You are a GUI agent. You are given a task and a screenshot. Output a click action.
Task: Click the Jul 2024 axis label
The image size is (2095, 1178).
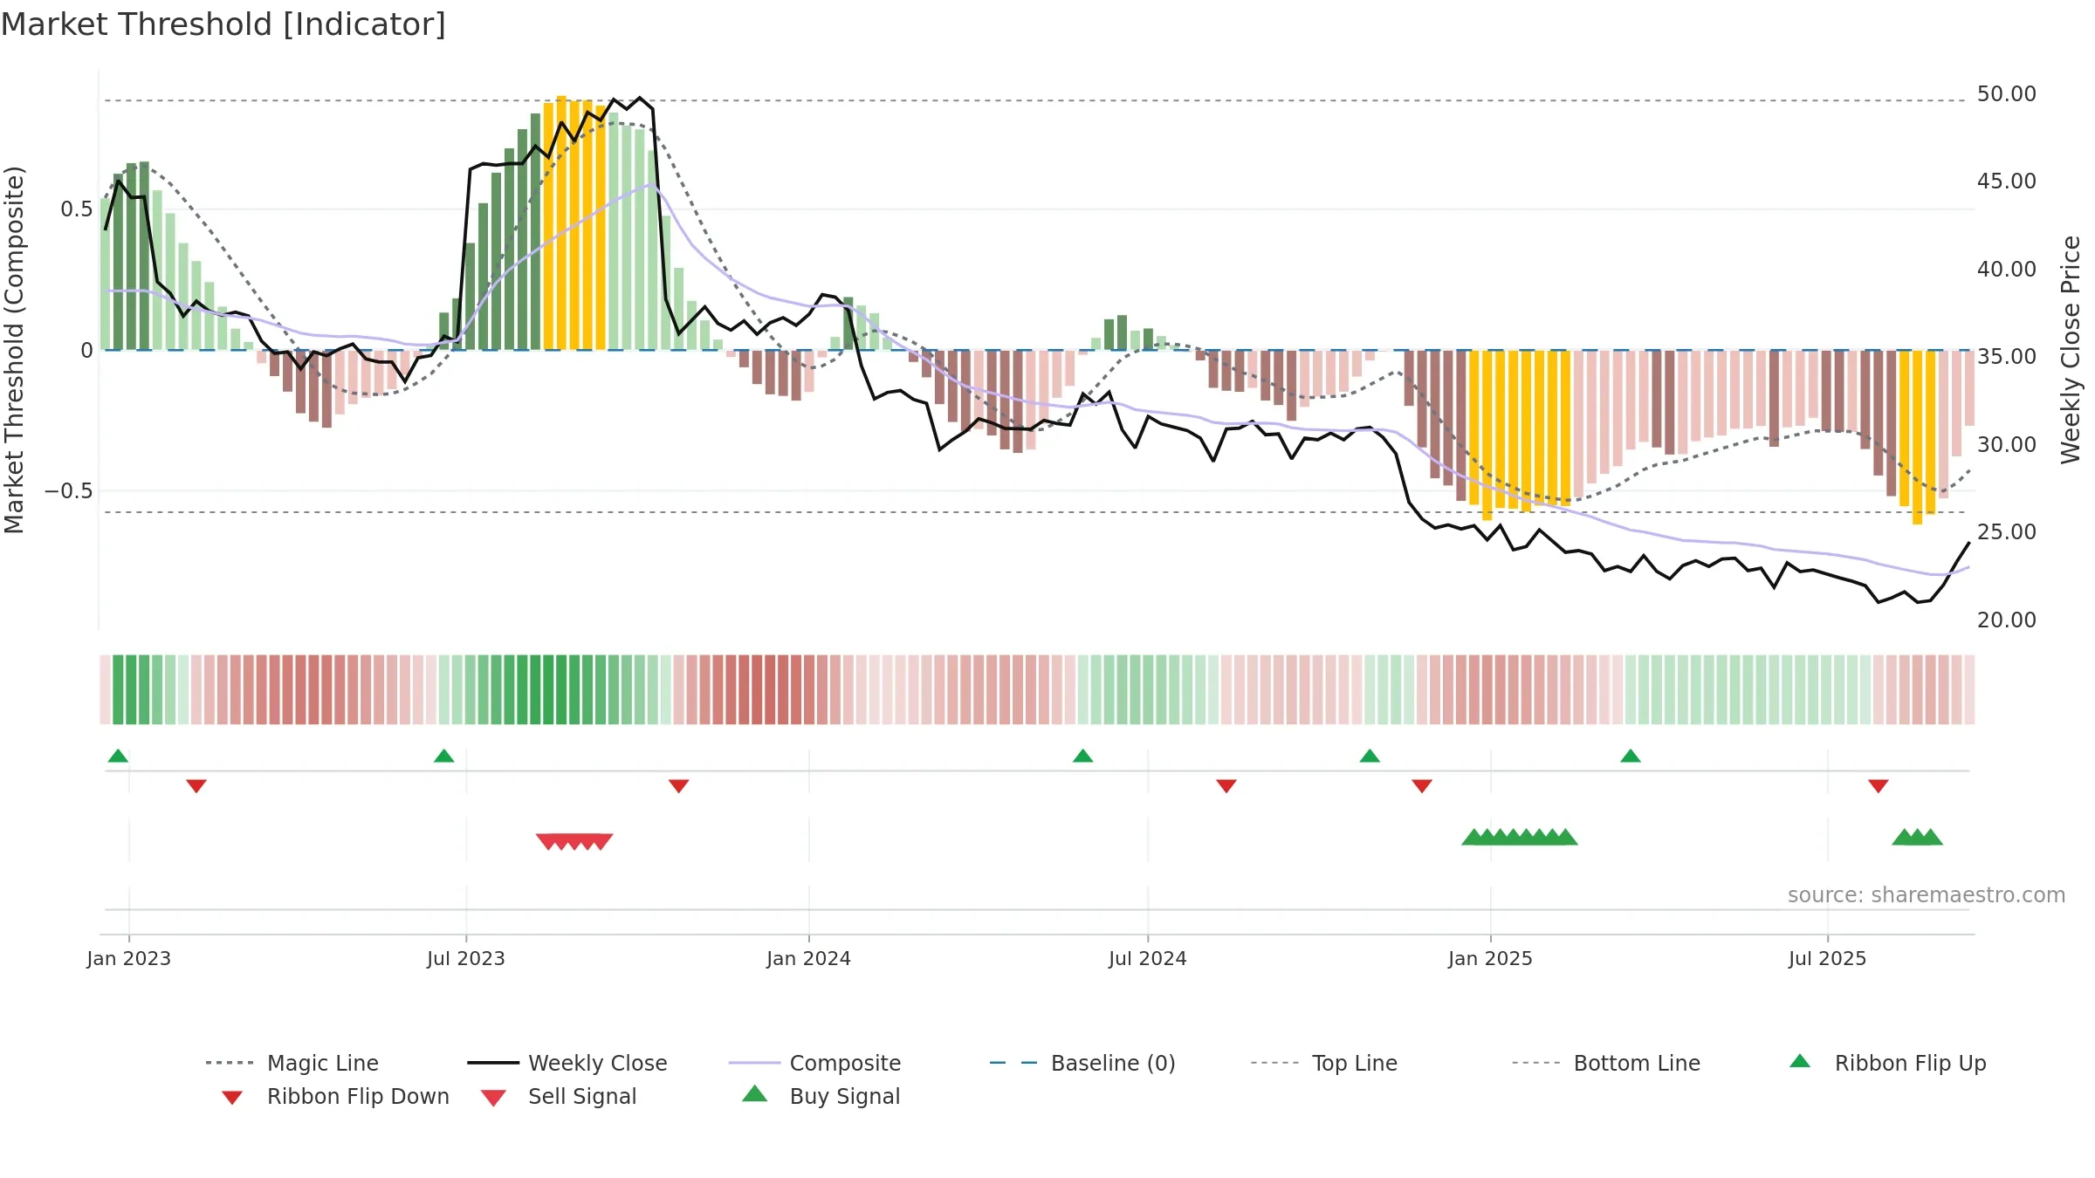click(x=1148, y=958)
